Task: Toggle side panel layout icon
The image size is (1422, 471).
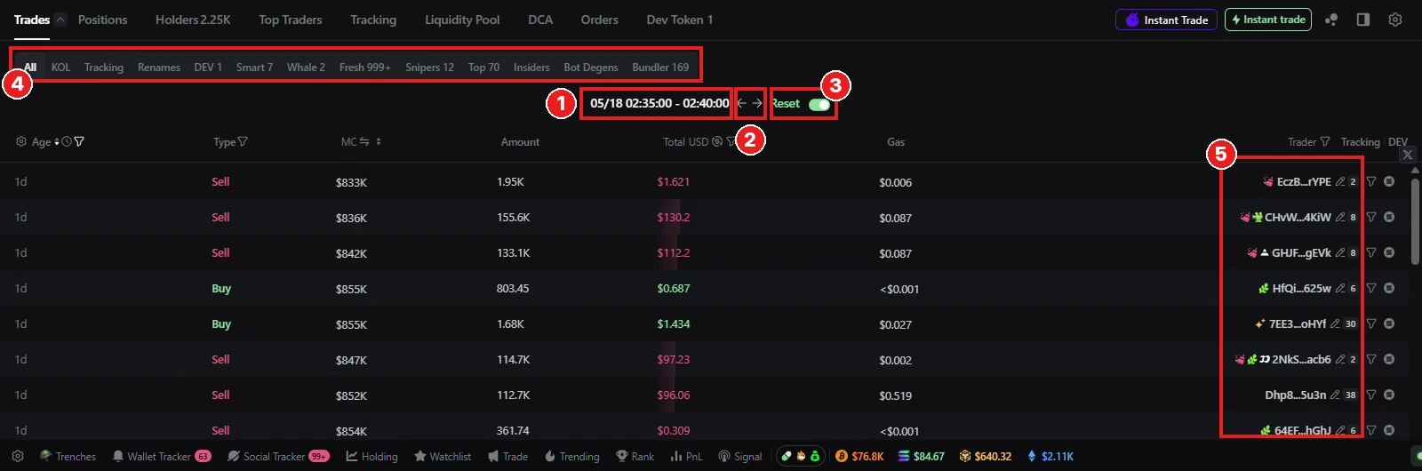Action: click(x=1363, y=20)
